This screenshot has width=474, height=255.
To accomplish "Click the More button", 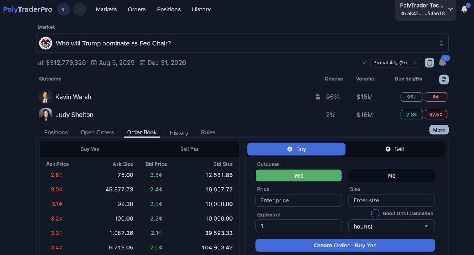I will 439,130.
